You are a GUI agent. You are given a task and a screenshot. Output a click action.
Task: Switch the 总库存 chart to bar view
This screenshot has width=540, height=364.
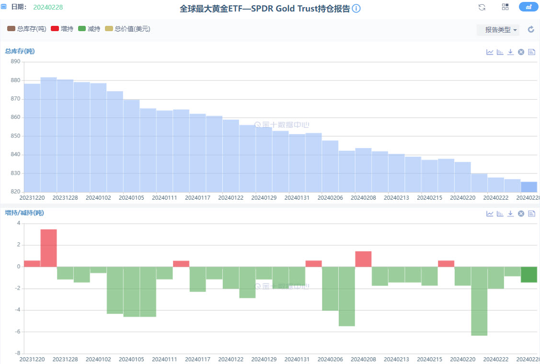coord(500,52)
